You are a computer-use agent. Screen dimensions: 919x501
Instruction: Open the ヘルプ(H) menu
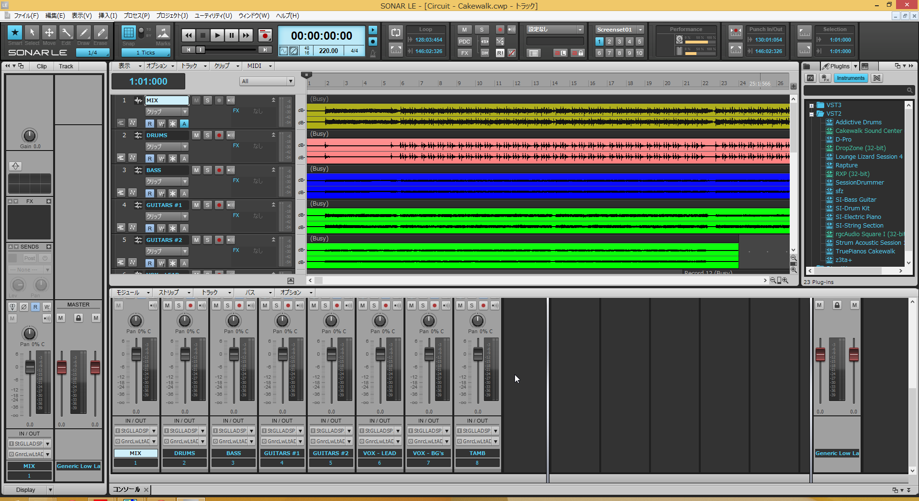288,16
